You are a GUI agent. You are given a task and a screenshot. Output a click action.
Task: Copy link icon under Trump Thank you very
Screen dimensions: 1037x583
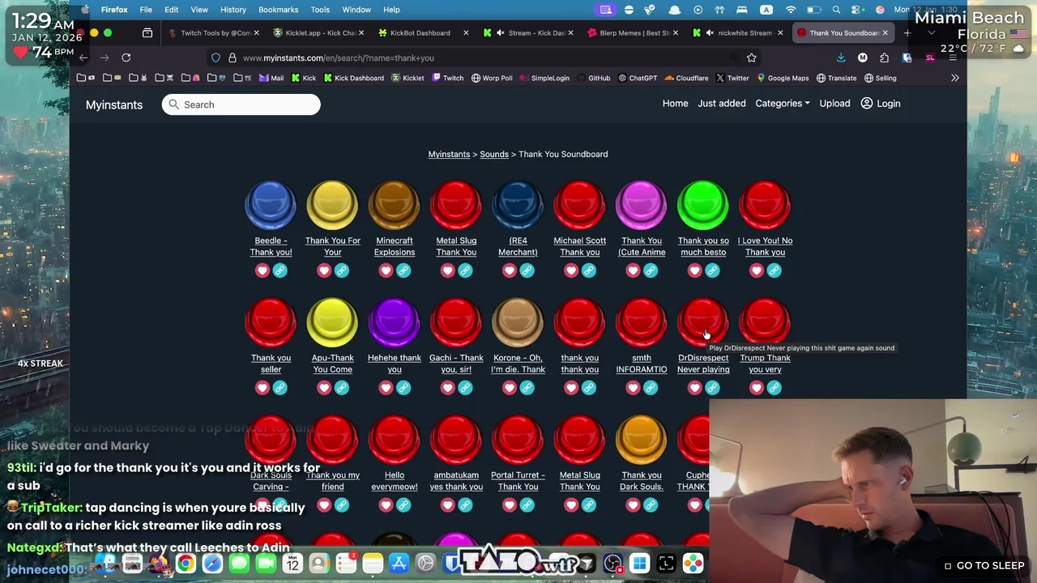774,388
